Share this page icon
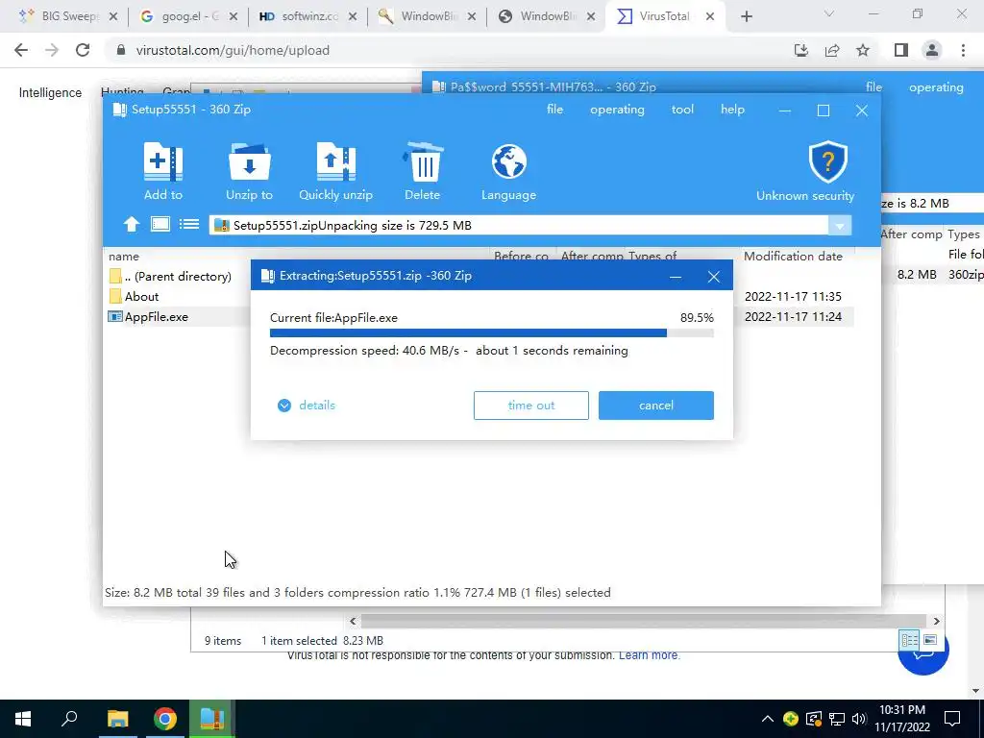 click(x=832, y=50)
